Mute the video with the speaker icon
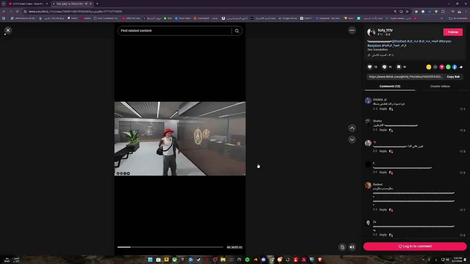This screenshot has width=470, height=264. tap(352, 247)
